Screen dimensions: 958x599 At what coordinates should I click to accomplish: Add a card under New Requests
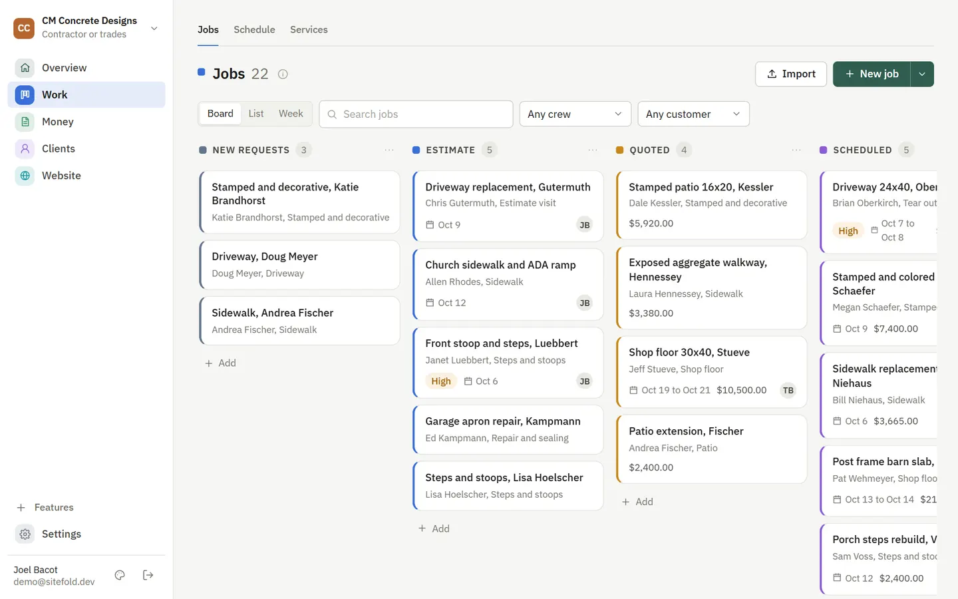(220, 363)
